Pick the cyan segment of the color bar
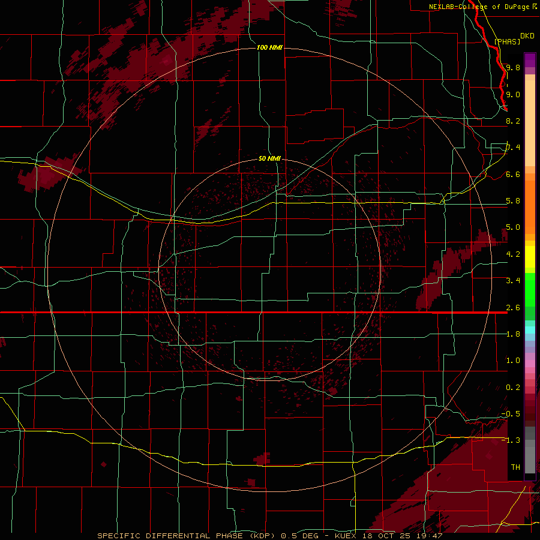 (x=530, y=330)
